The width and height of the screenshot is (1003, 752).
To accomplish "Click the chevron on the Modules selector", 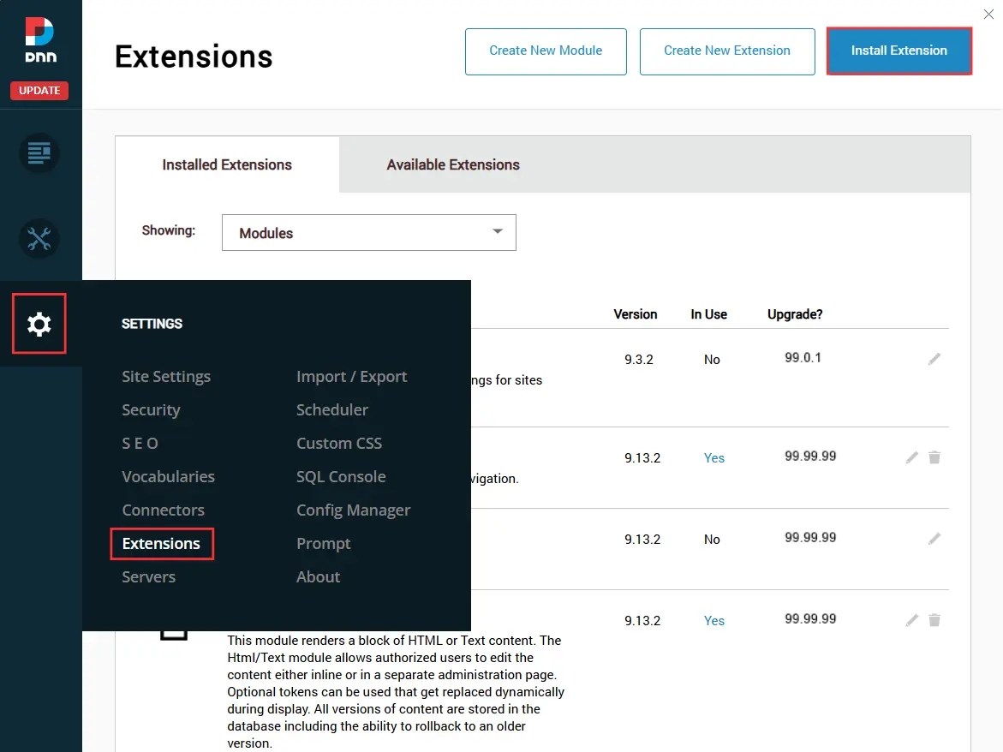I will (x=497, y=232).
